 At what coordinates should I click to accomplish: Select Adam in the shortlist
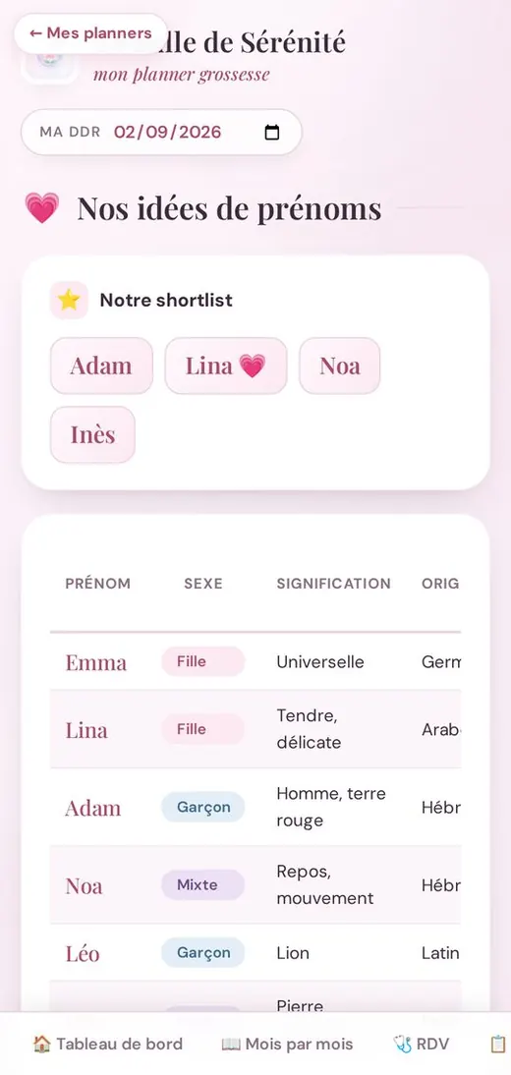101,366
